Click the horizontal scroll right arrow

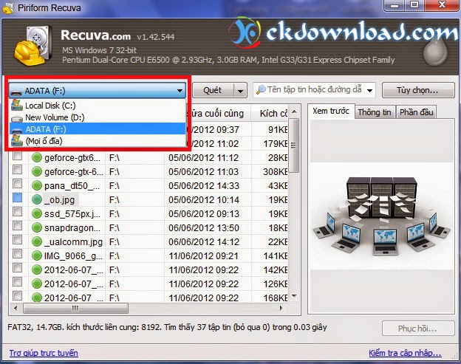281,308
